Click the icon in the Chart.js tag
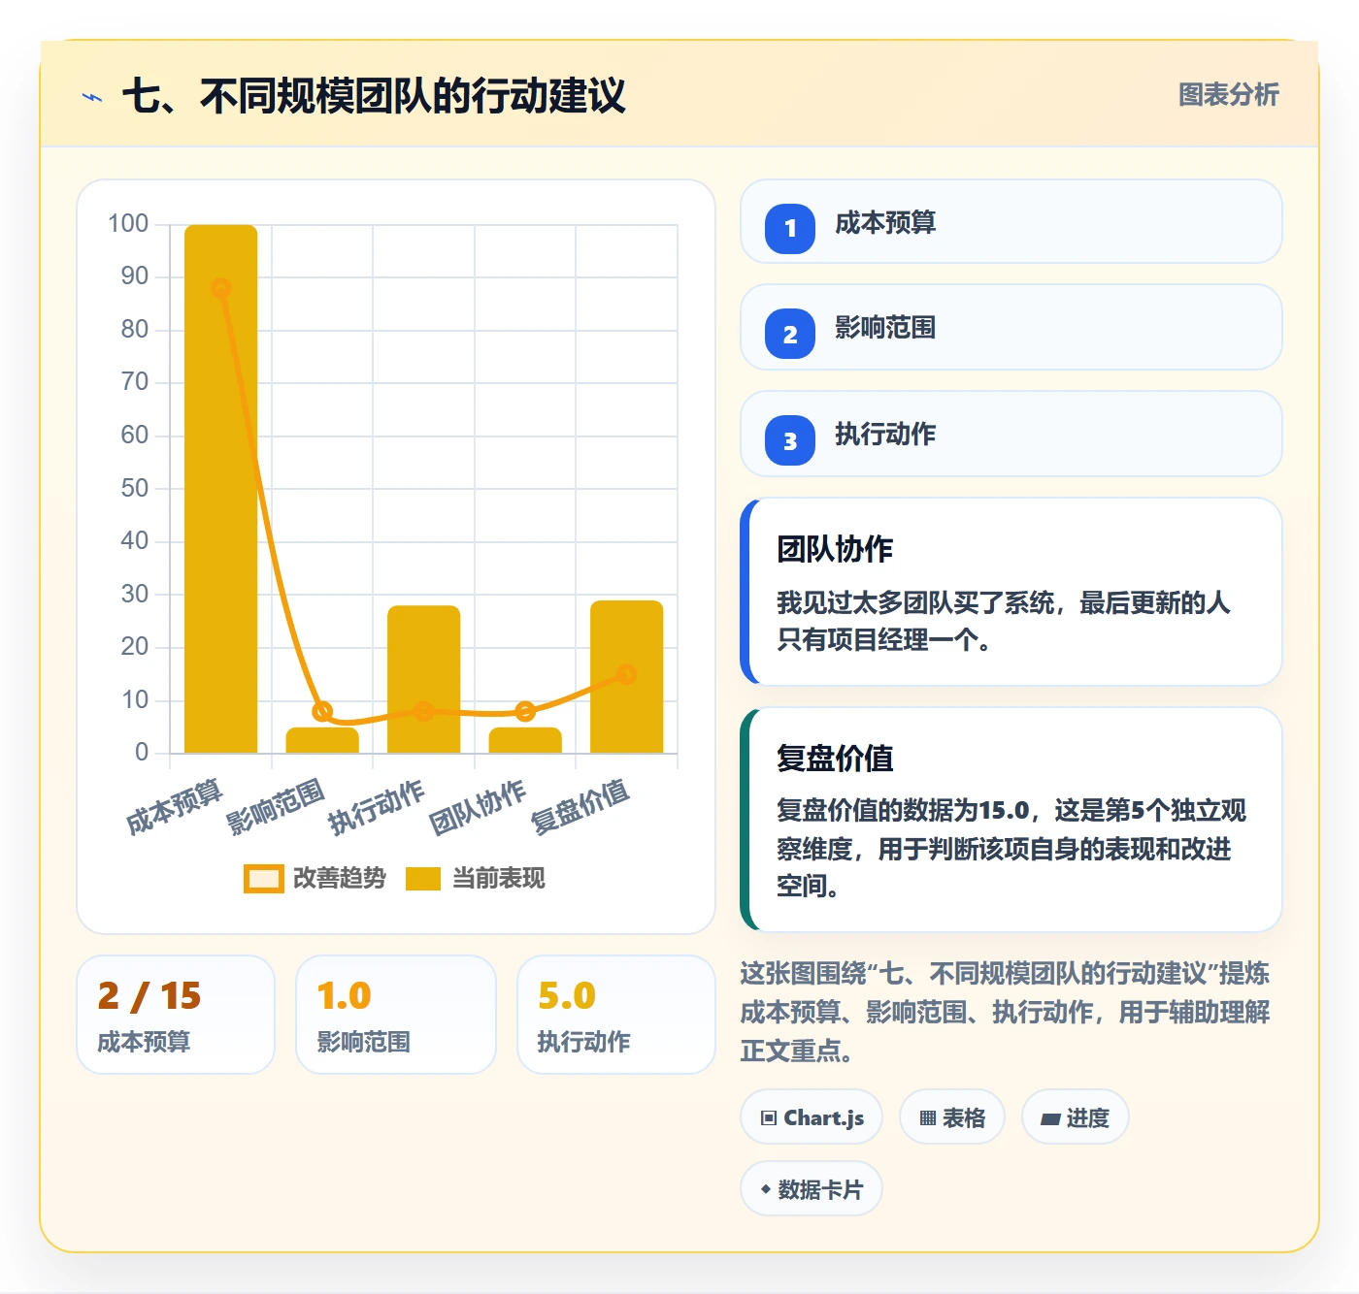 [769, 1117]
